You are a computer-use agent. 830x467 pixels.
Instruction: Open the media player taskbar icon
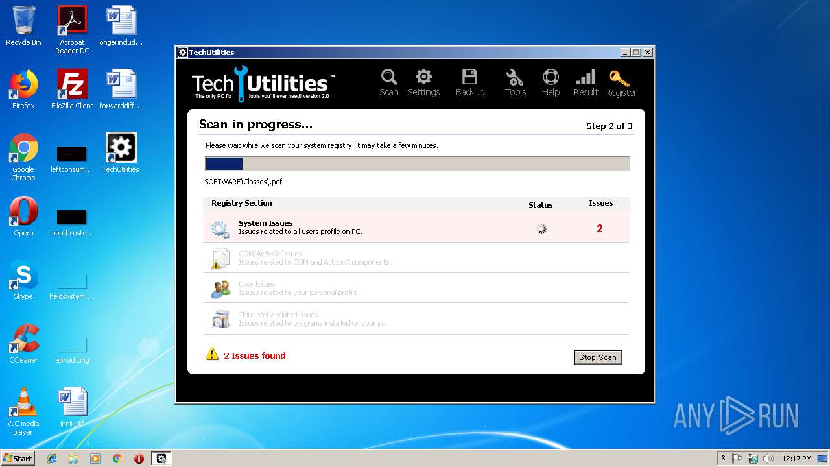(x=95, y=459)
